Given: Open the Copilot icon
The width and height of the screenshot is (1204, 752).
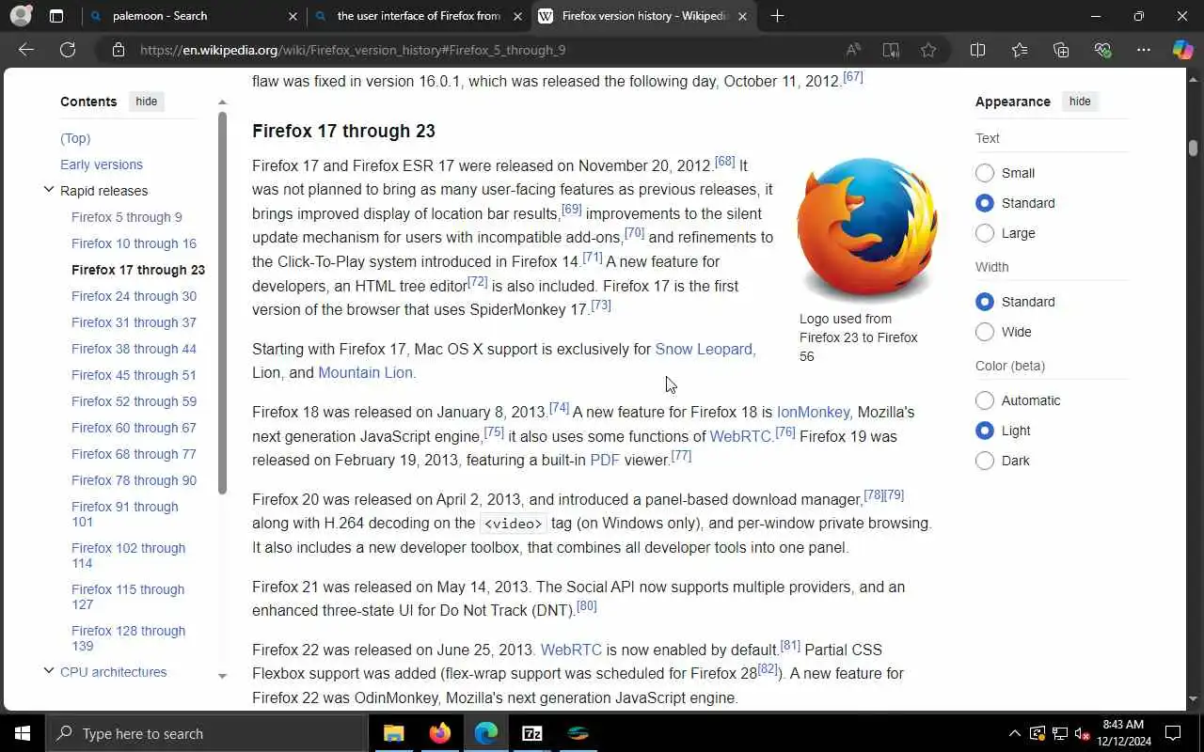Looking at the screenshot, I should click(x=1182, y=50).
